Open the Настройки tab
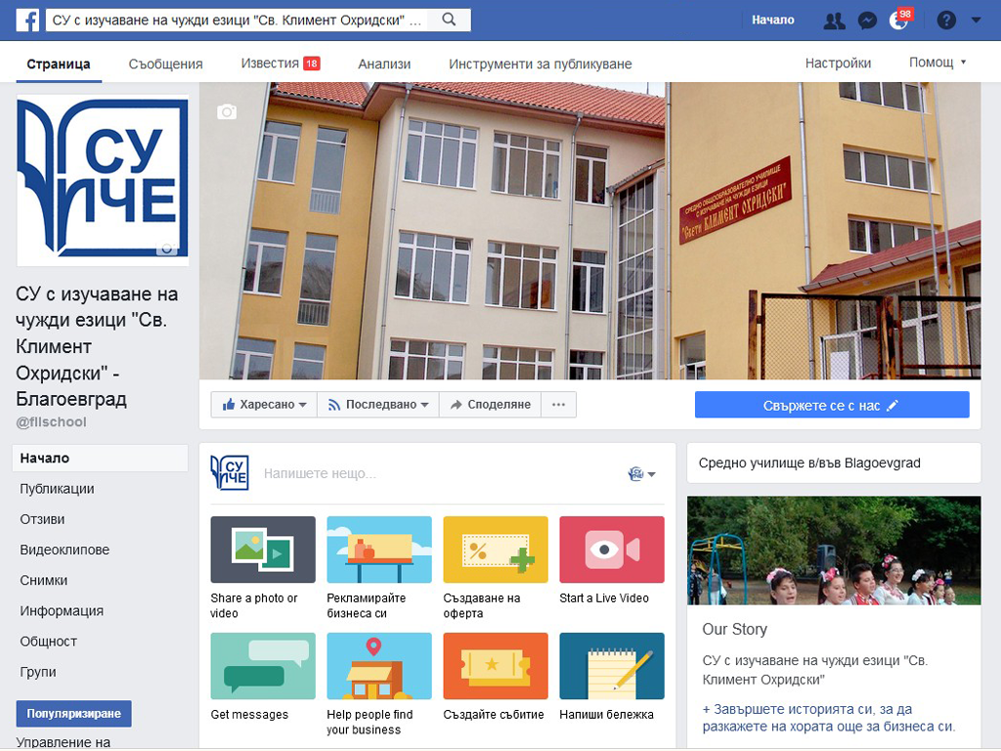 pos(838,64)
